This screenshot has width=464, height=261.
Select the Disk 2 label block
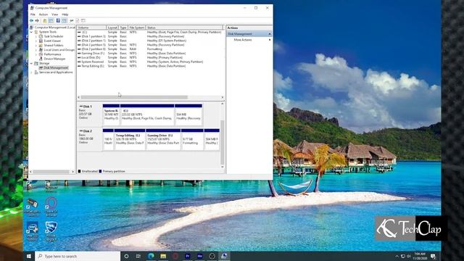(x=89, y=139)
